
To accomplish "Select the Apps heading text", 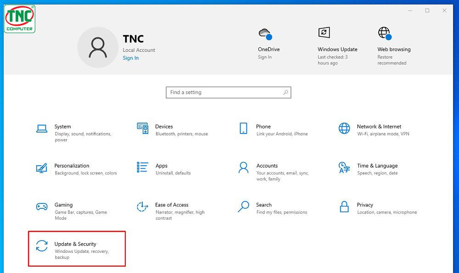I will point(162,166).
